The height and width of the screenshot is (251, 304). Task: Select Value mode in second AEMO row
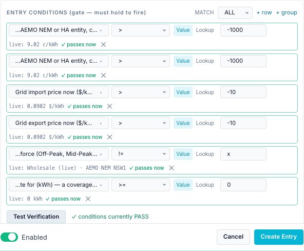(183, 61)
